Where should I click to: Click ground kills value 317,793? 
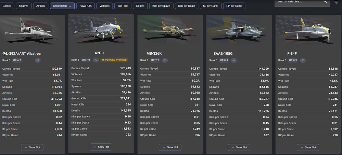56,99
